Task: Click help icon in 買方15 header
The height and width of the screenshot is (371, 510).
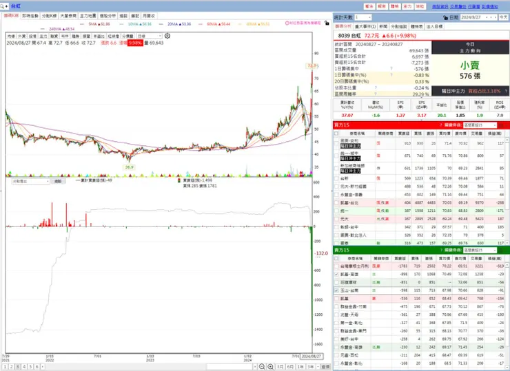Action: (x=441, y=125)
